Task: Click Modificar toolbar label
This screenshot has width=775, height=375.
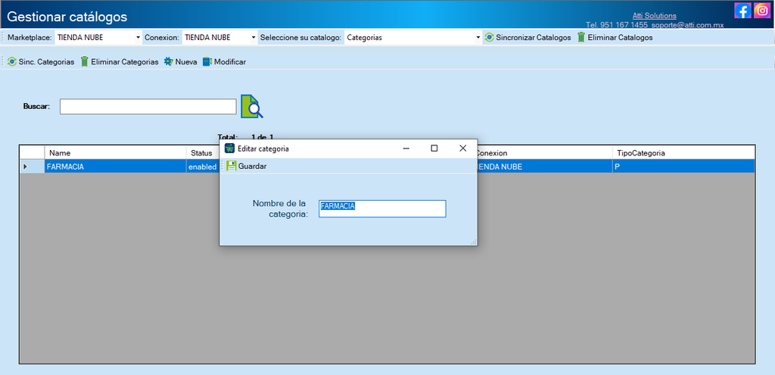Action: tap(230, 62)
